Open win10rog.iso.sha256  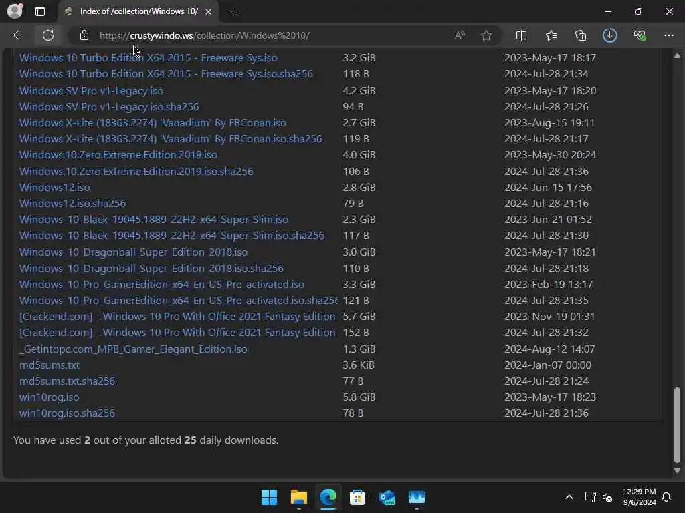(68, 413)
